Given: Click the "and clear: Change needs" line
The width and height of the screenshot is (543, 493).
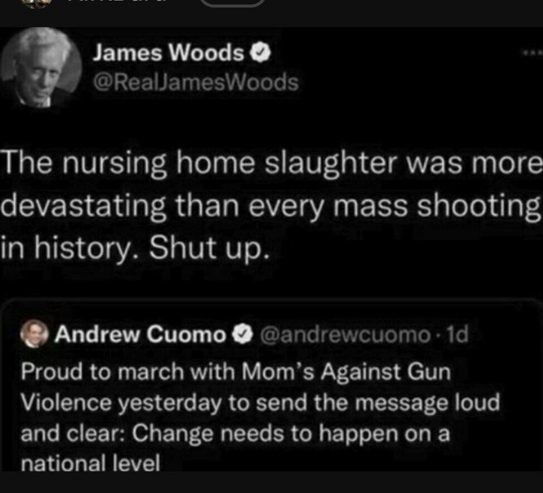Looking at the screenshot, I should coord(235,434).
